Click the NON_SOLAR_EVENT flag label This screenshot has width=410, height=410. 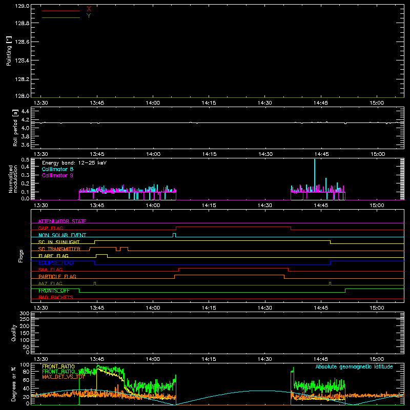click(62, 235)
